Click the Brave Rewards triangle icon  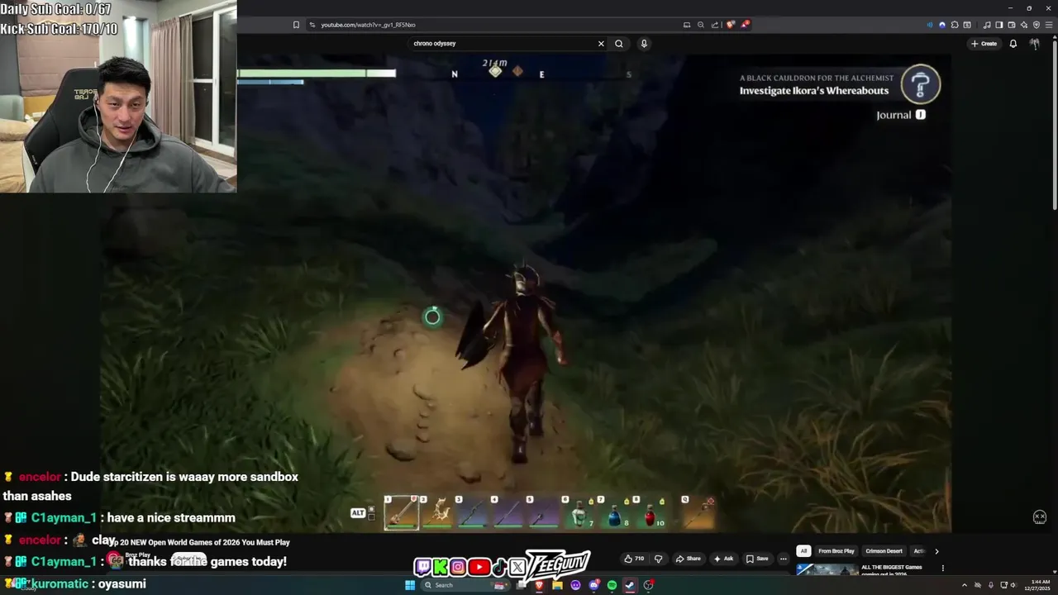745,25
